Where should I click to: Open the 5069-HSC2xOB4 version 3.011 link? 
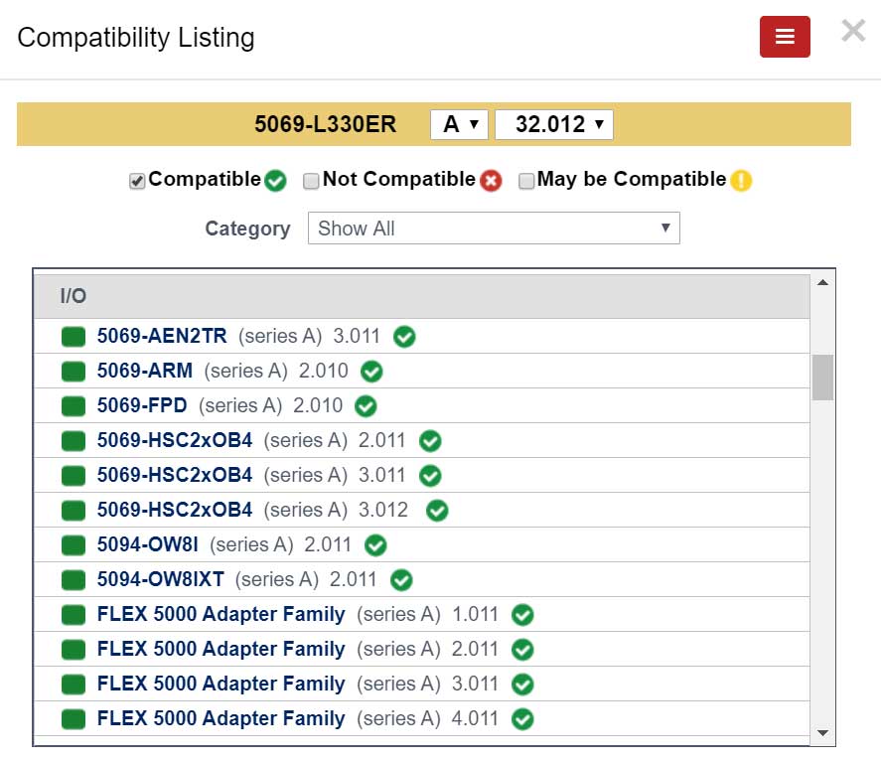pyautogui.click(x=175, y=475)
